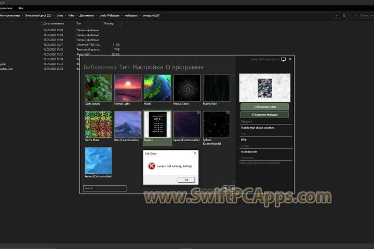Screen dimensions: 374x249
Task: Open the Библиотека tab
Action: tap(100, 67)
